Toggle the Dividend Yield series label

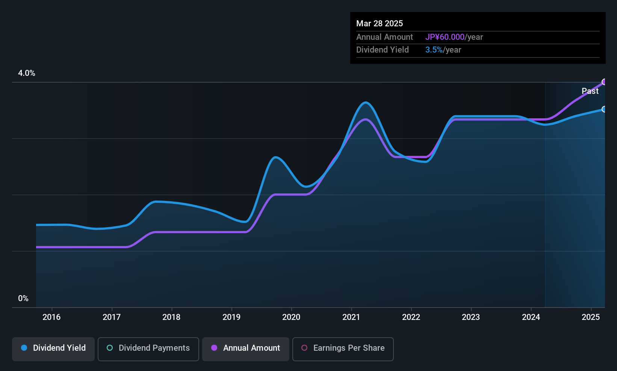[x=59, y=348]
